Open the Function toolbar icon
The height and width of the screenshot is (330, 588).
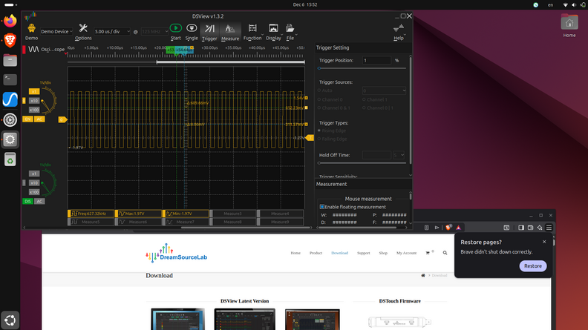coord(252,28)
